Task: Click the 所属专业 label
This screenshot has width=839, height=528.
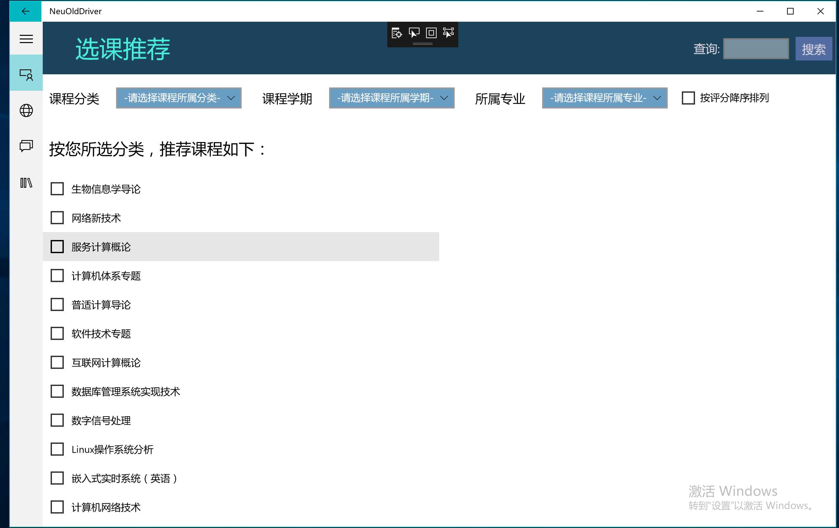Action: (500, 99)
